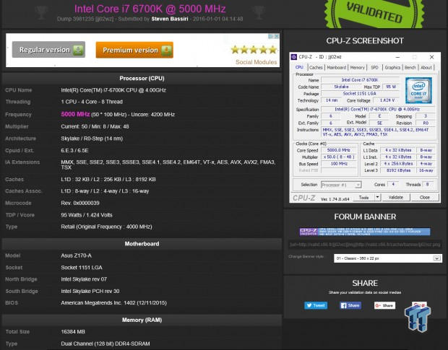Screen dimensions: 448x350
Task: Click the Level 3 8192 KBytes cache field
Action: (x=398, y=170)
